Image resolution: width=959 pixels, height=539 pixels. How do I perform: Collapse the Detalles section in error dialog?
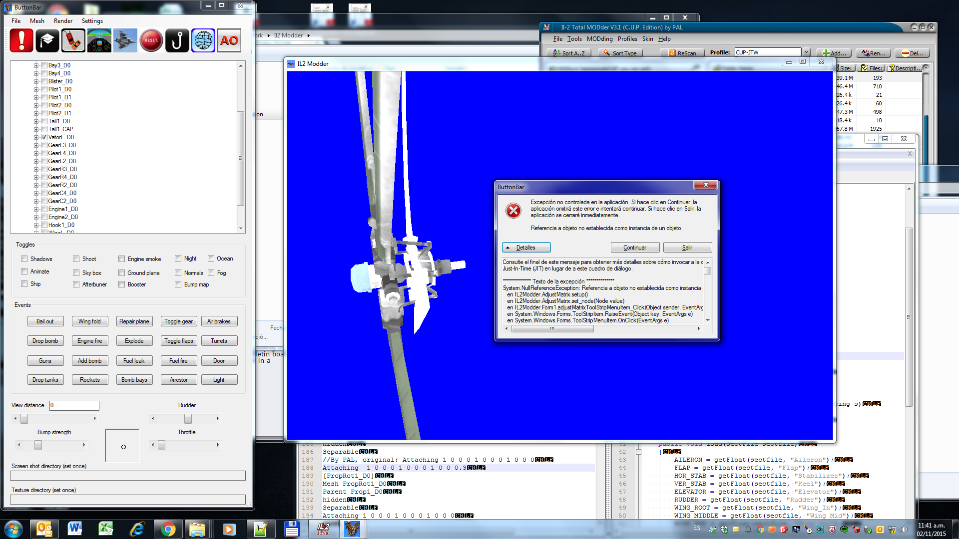pyautogui.click(x=526, y=248)
